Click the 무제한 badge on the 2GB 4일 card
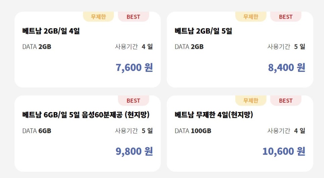324x178 pixels. click(98, 16)
